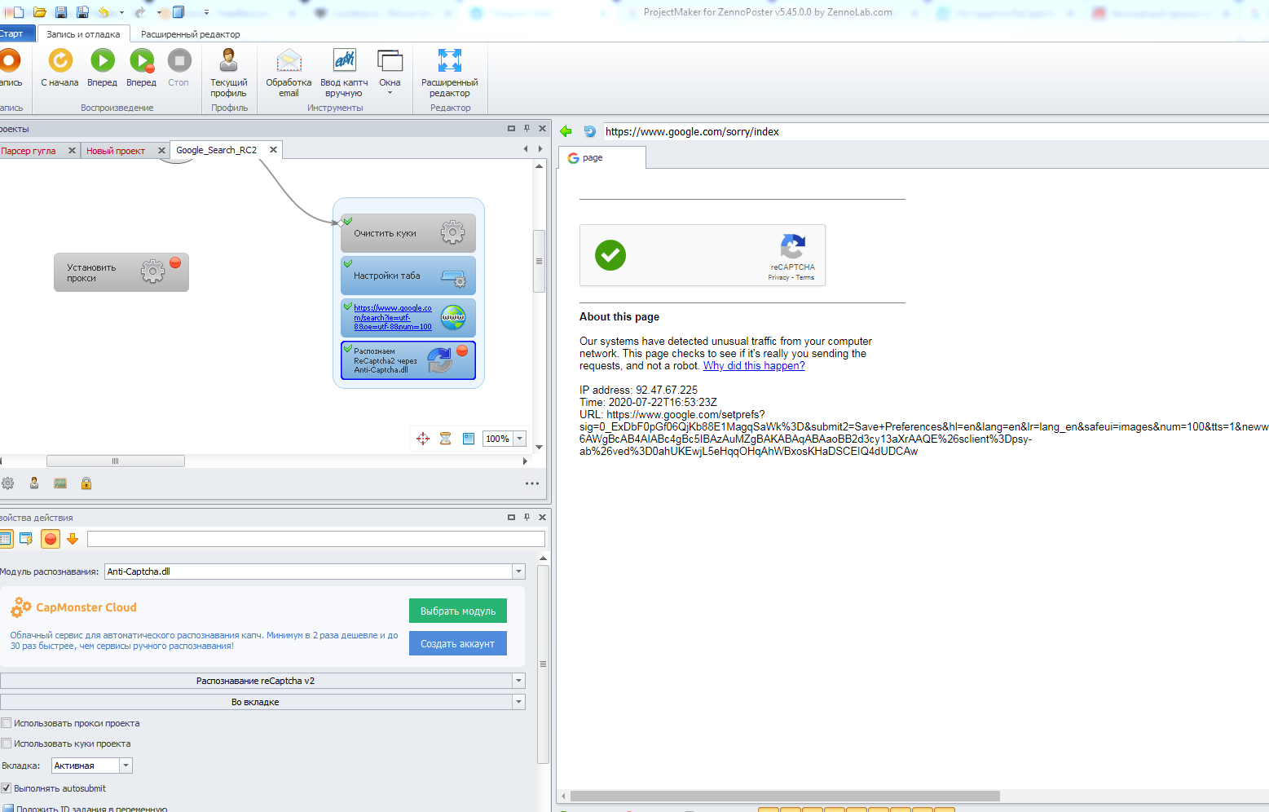1269x812 pixels.
Task: Select the 'Распознаем ReCaptcha2' action block
Action: click(x=408, y=360)
